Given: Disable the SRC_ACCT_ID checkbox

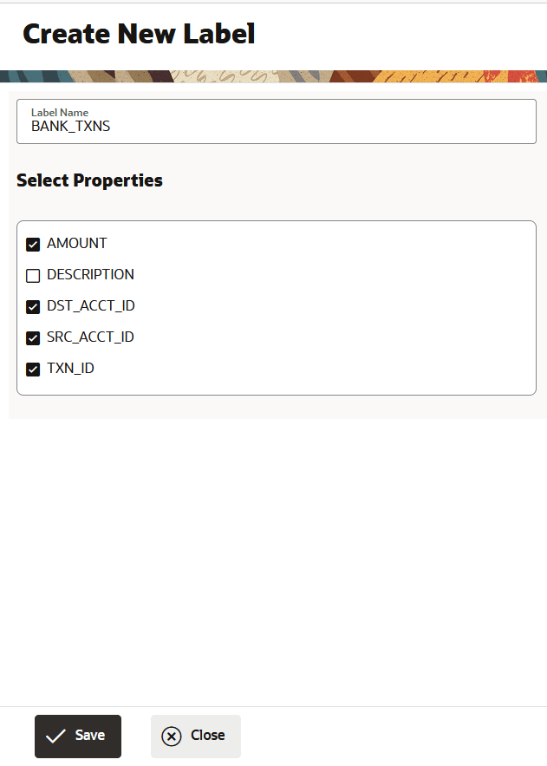Looking at the screenshot, I should click(32, 337).
